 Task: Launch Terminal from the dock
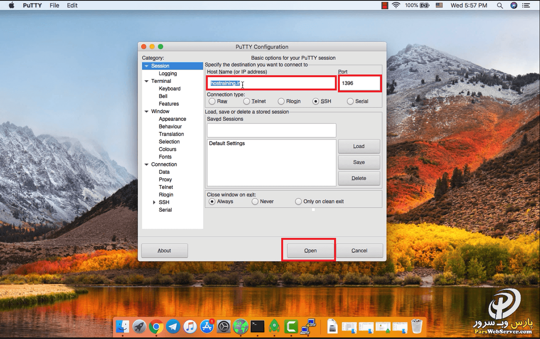pos(258,326)
